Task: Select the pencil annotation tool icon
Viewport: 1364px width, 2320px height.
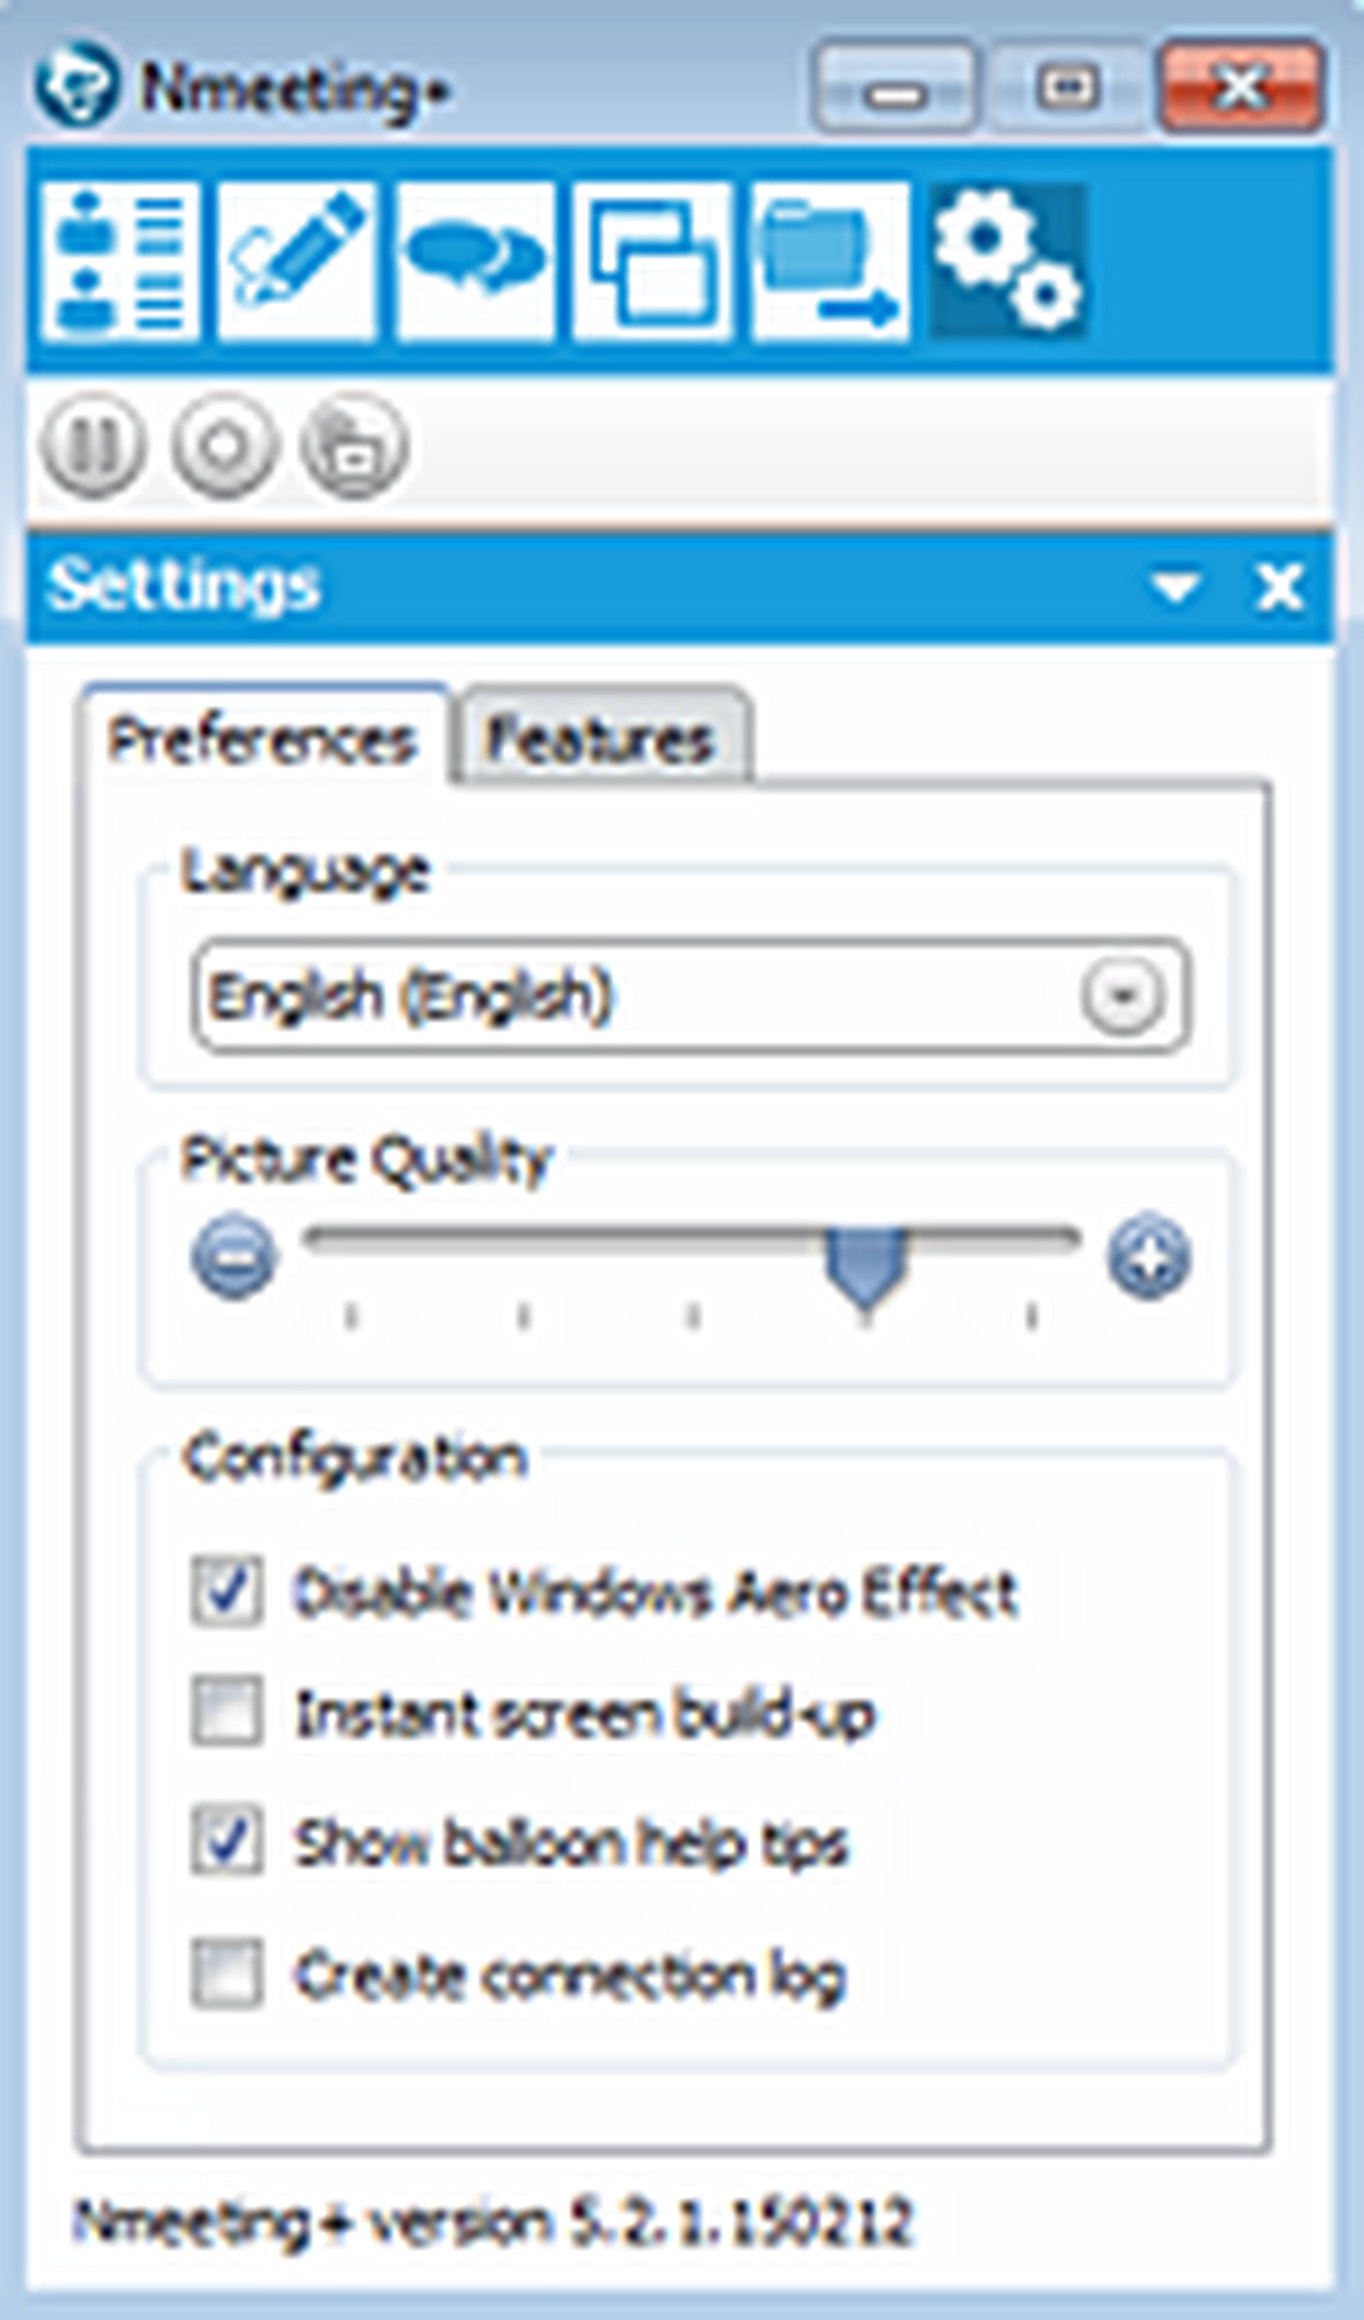Action: pyautogui.click(x=297, y=261)
